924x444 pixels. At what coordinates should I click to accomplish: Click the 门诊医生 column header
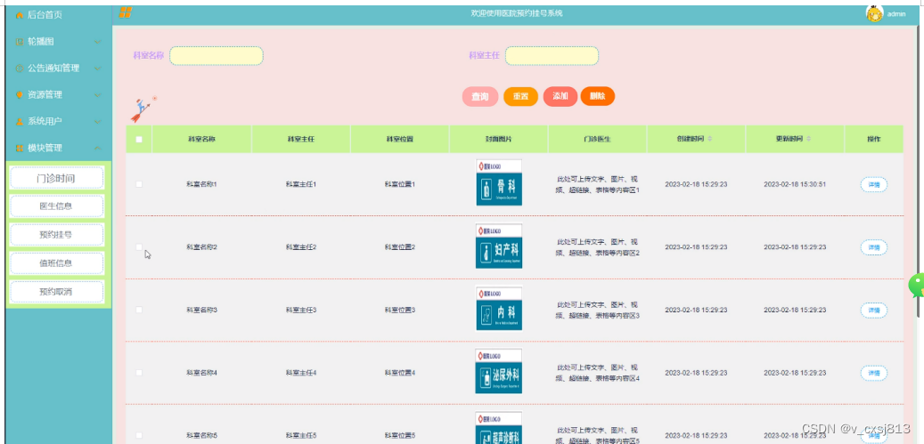pos(598,140)
